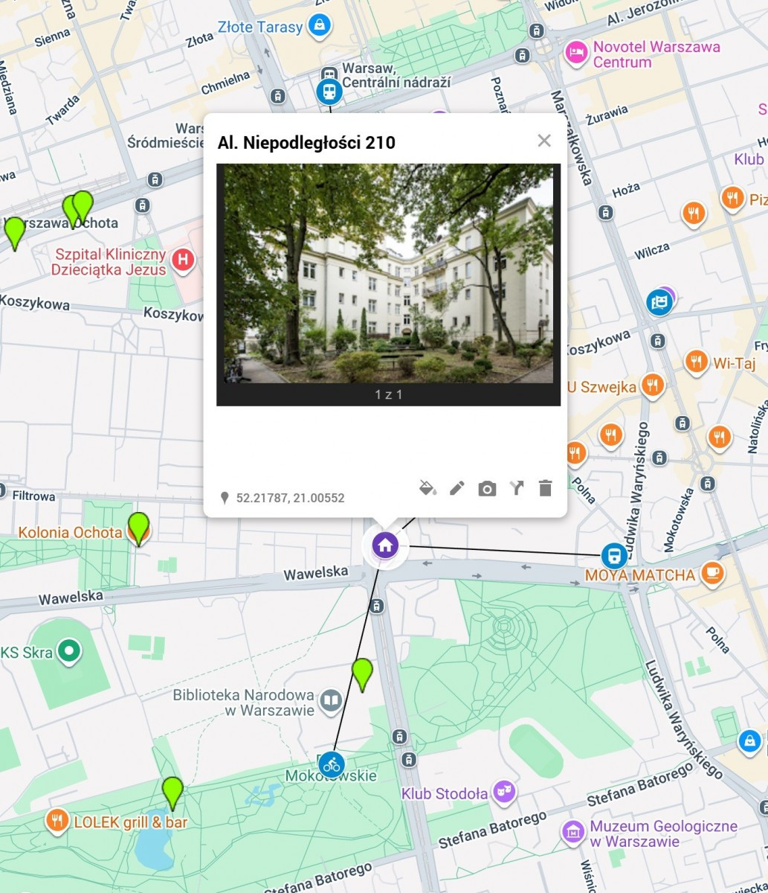
Task: Open the paint bucket style tool
Action: [x=427, y=488]
